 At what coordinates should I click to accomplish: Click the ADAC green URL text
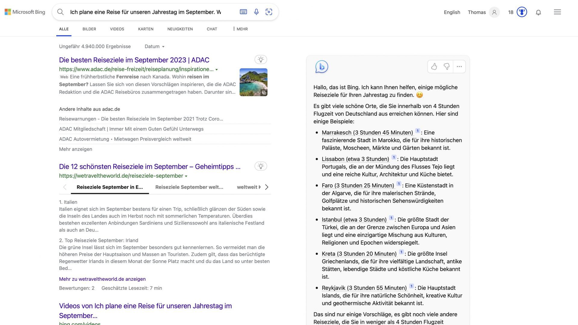(136, 69)
